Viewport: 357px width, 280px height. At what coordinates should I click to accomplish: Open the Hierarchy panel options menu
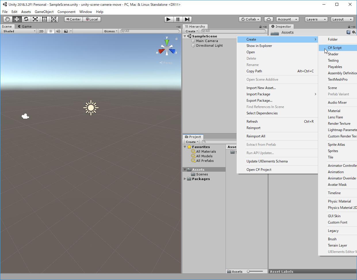264,27
